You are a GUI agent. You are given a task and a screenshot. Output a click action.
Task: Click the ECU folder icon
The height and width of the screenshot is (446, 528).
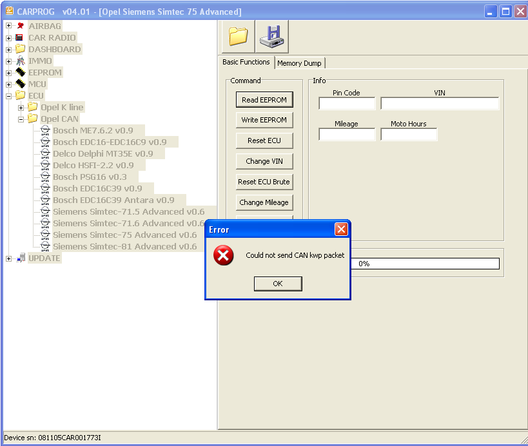(x=20, y=95)
